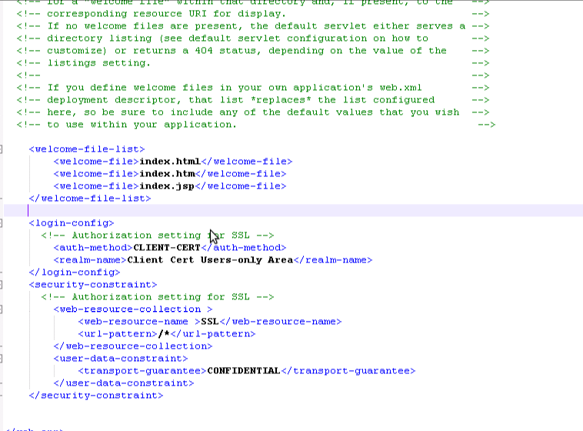Image resolution: width=583 pixels, height=431 pixels.
Task: Collapse the welcome-file-list fold marker
Action: 2,149
